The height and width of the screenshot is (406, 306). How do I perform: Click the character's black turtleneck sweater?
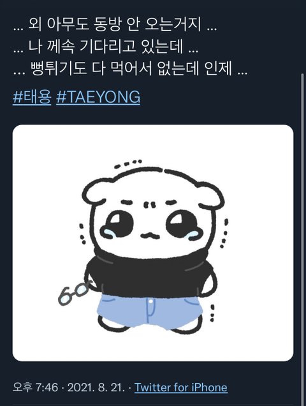pyautogui.click(x=151, y=274)
